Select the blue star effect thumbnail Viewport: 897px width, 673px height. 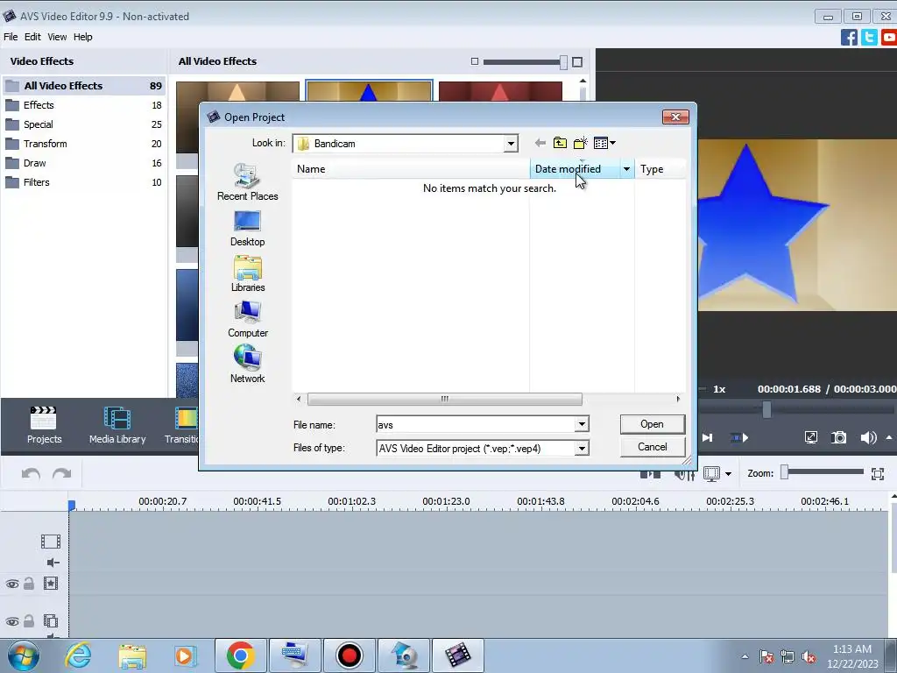pos(369,91)
